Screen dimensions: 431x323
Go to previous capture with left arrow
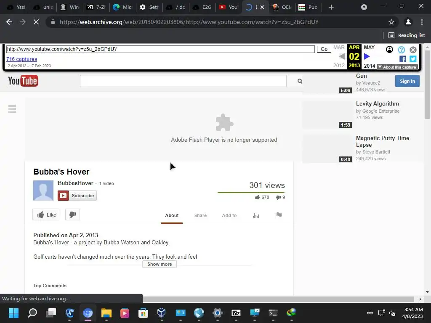342,57
